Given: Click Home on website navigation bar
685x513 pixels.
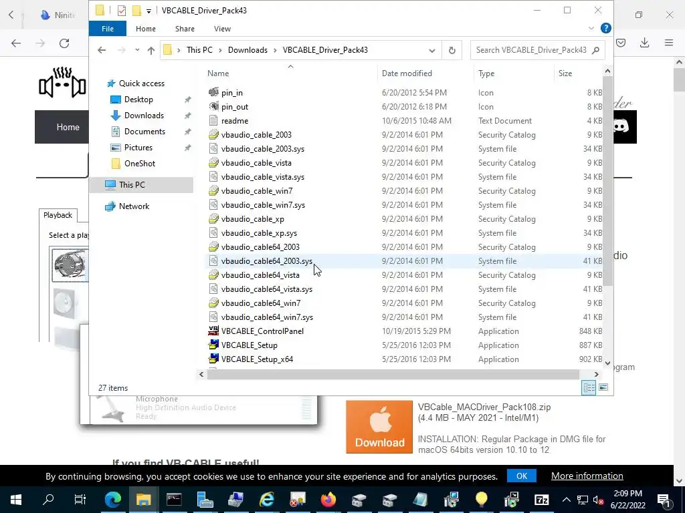Looking at the screenshot, I should tap(68, 127).
